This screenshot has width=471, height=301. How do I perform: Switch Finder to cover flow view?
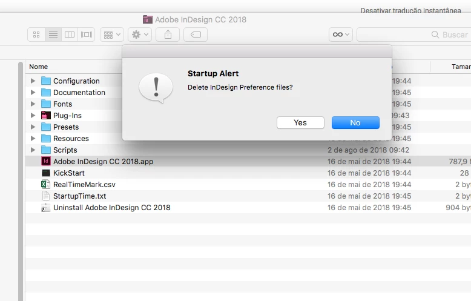tap(87, 35)
